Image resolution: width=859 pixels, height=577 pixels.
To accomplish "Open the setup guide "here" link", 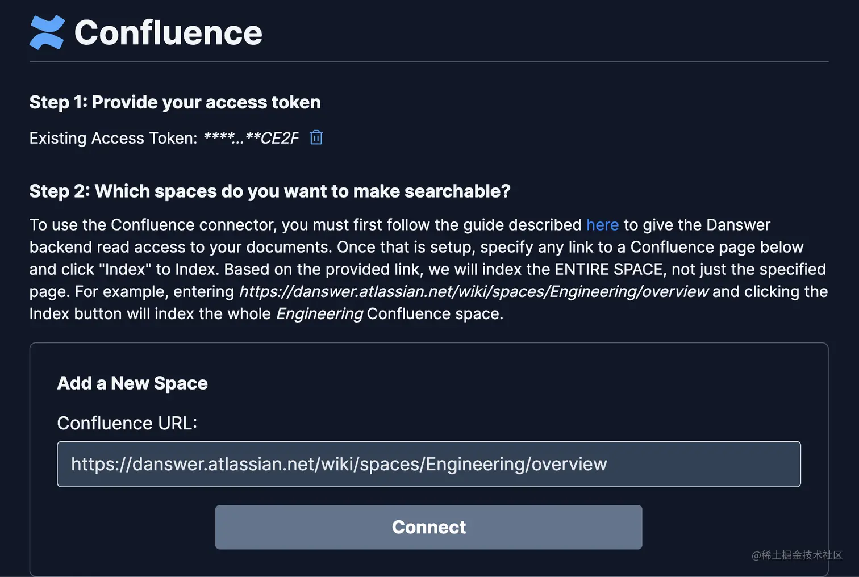I will (602, 225).
